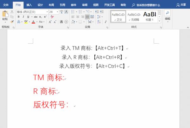Screen dimensions: 190x128
Task: Click the Enclose Characters icon
Action: 66,22
